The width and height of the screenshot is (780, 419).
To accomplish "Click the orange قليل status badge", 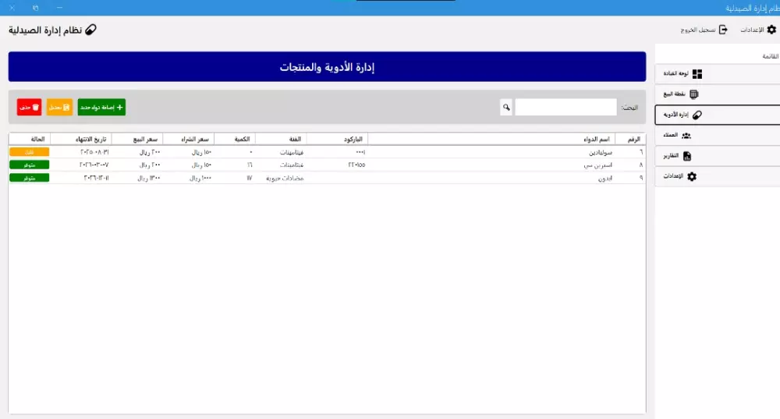I will coord(30,152).
